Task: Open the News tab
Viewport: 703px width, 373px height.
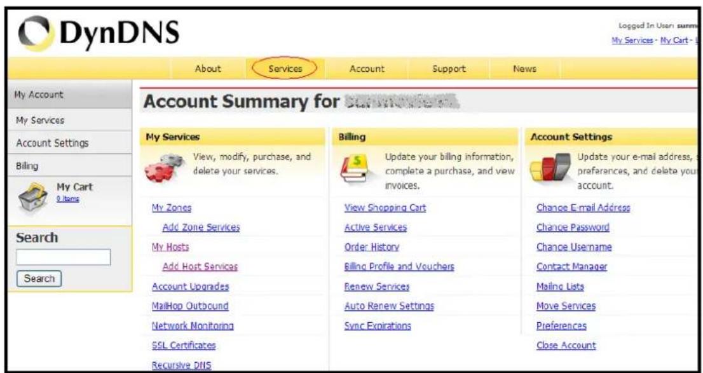Action: click(x=524, y=69)
